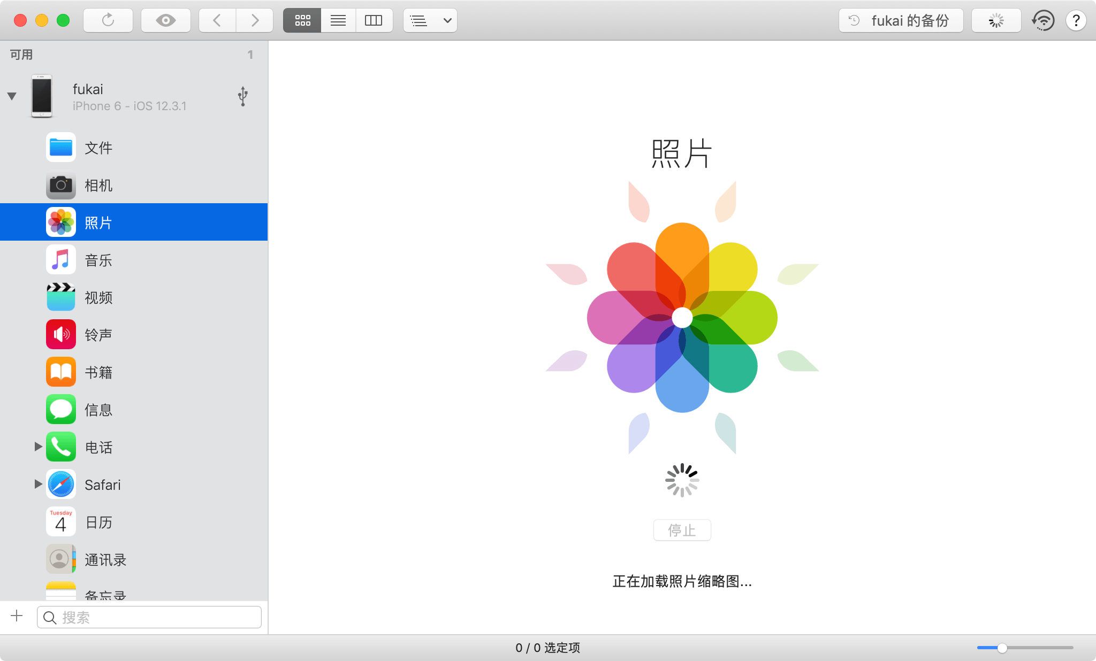
Task: Click the 停止 stop button
Action: pos(682,530)
